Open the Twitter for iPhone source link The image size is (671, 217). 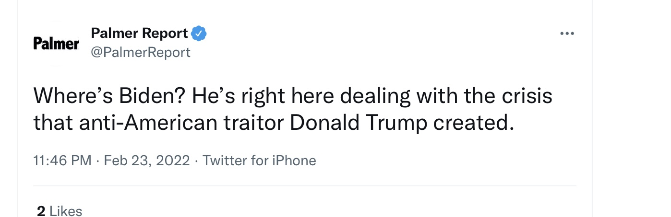259,160
